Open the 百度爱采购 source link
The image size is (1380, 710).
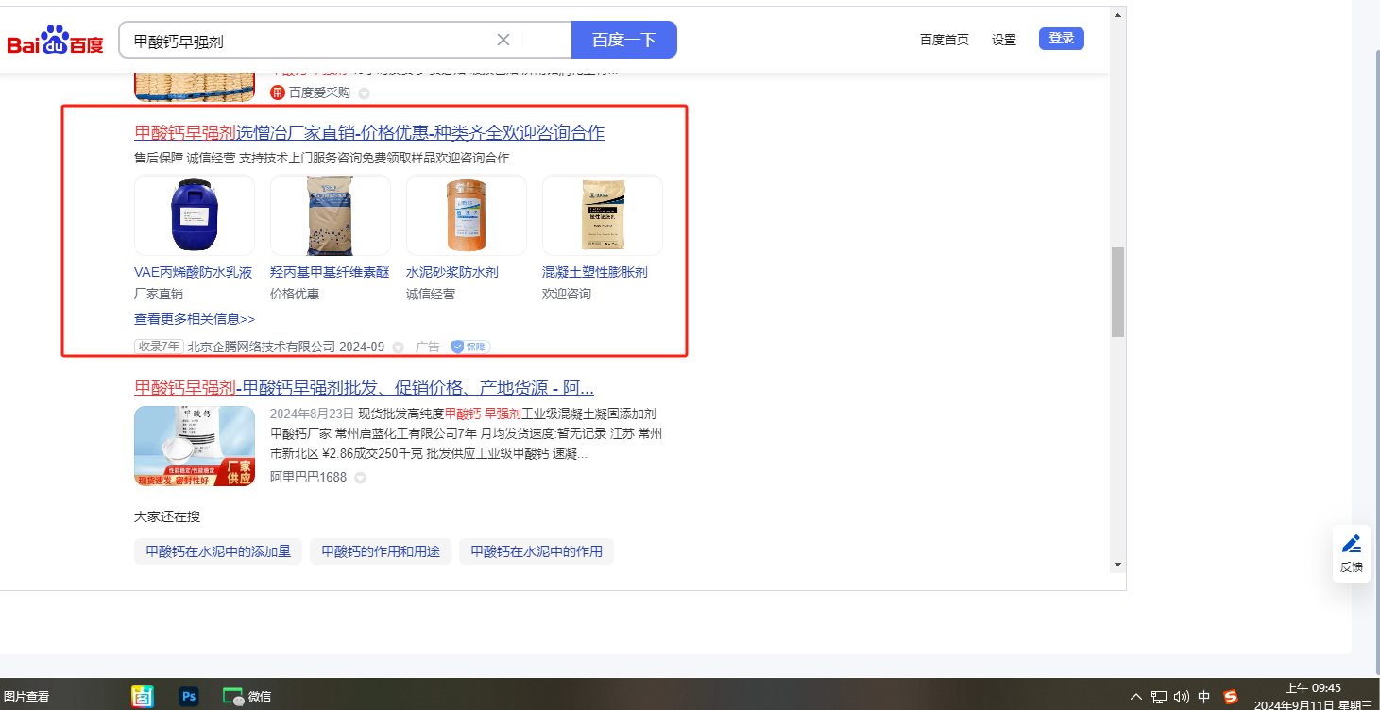coord(319,93)
